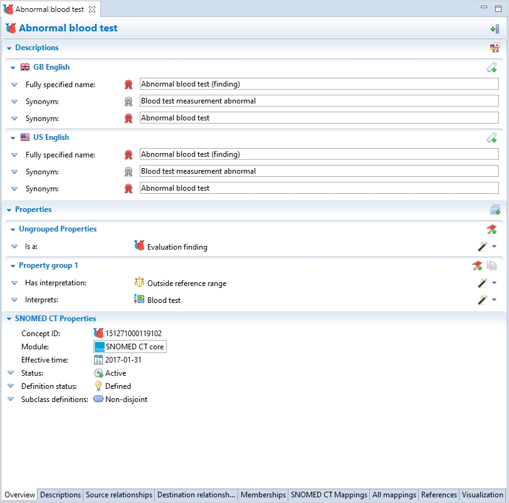Image resolution: width=509 pixels, height=503 pixels.
Task: Collapse the SNOMED CT Properties section
Action: tap(9, 319)
